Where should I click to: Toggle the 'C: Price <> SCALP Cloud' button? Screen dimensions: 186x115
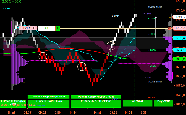pyautogui.click(x=96, y=103)
